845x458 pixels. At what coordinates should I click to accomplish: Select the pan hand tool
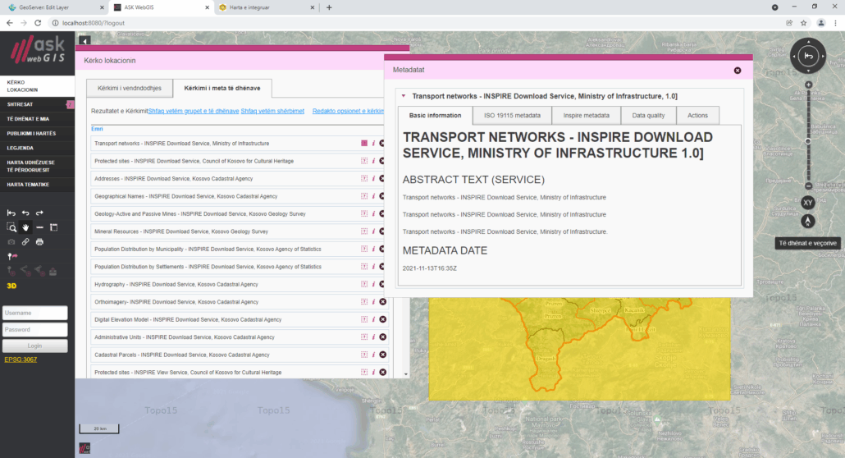tap(25, 227)
